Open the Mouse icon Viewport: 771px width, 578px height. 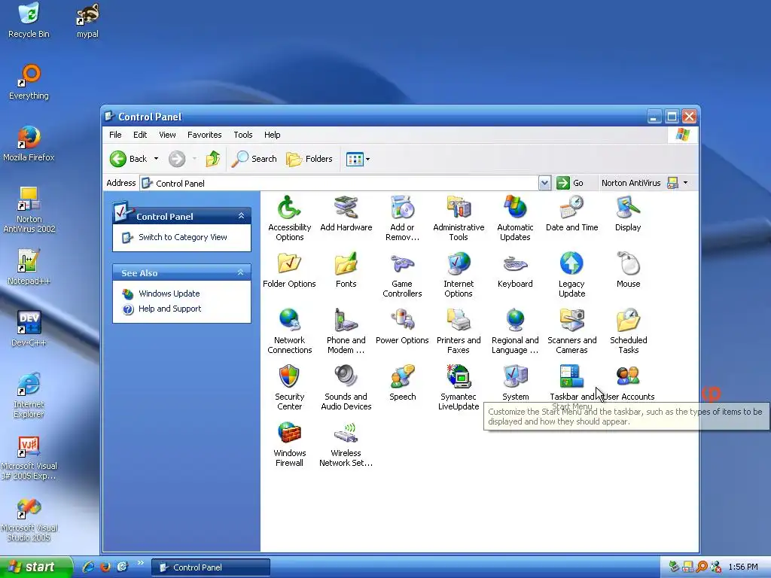coord(628,264)
